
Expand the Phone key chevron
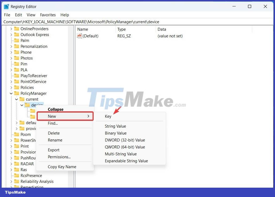tap(11, 52)
